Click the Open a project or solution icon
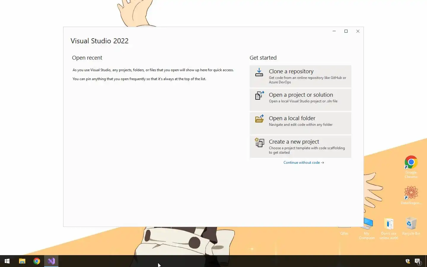This screenshot has height=267, width=427. (259, 96)
